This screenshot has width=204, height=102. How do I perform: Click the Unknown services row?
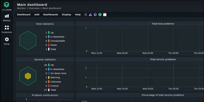point(53,82)
